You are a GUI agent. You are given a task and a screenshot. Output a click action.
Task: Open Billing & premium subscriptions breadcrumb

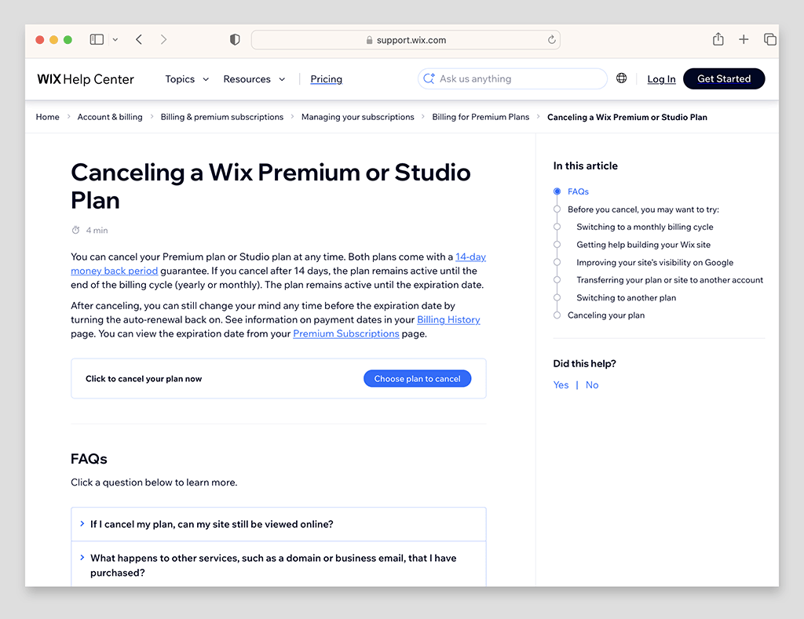click(x=222, y=117)
